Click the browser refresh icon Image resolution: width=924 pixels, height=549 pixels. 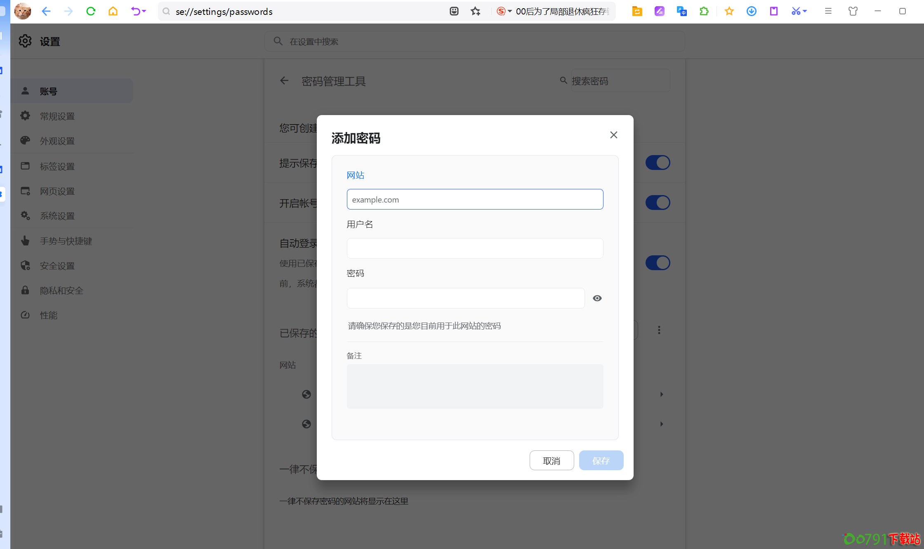coord(91,12)
